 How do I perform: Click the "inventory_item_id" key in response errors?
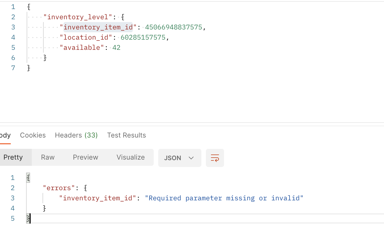pyautogui.click(x=98, y=198)
